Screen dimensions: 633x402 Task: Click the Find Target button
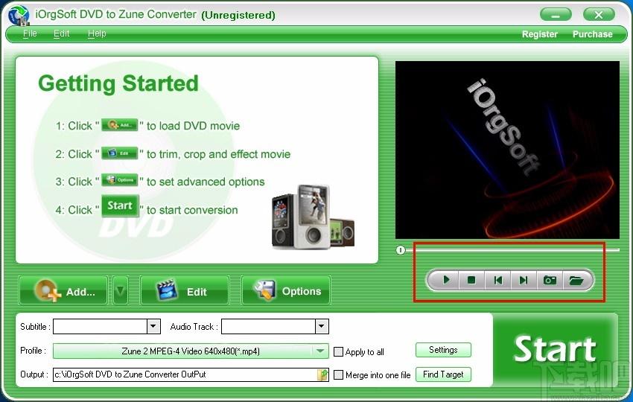(x=443, y=374)
